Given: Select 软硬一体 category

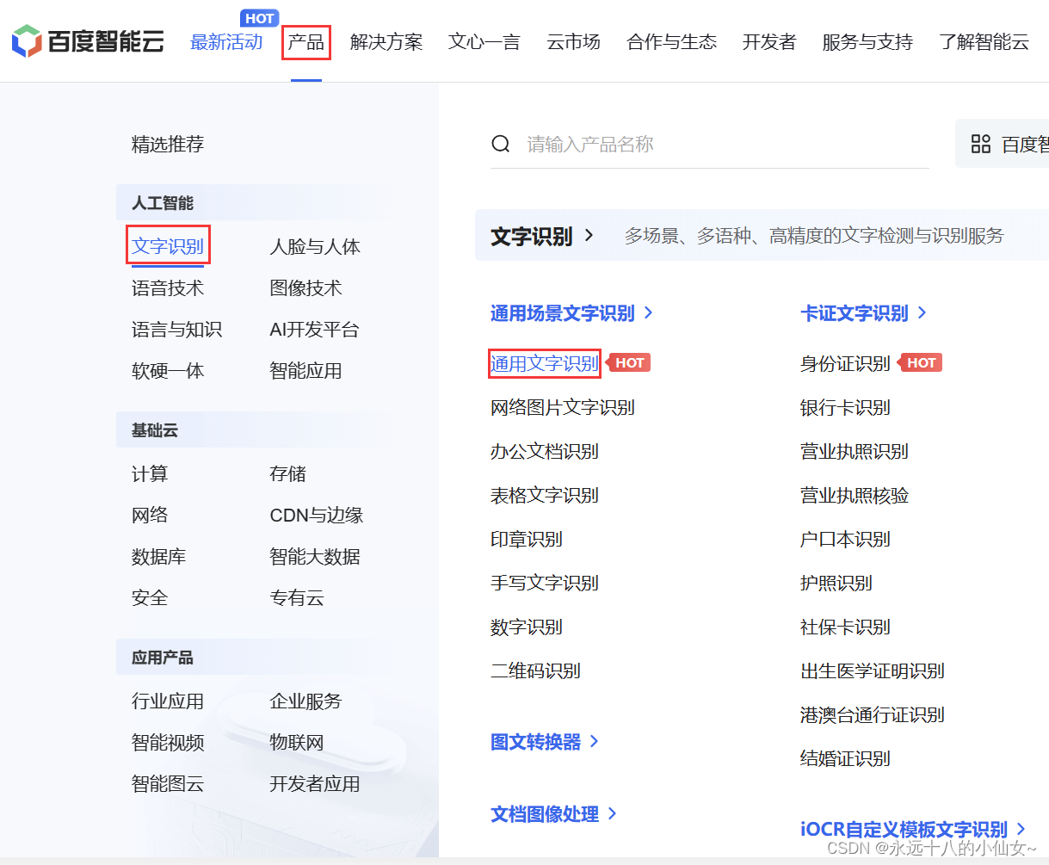Looking at the screenshot, I should tap(168, 370).
